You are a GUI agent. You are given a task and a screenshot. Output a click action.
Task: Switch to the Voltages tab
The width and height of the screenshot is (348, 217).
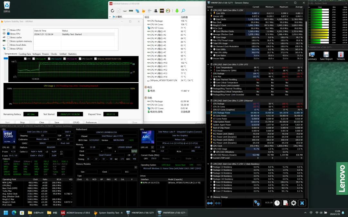(x=36, y=54)
